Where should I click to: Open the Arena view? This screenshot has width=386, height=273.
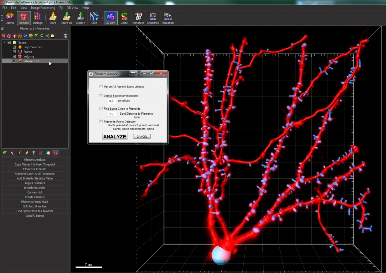click(x=10, y=18)
